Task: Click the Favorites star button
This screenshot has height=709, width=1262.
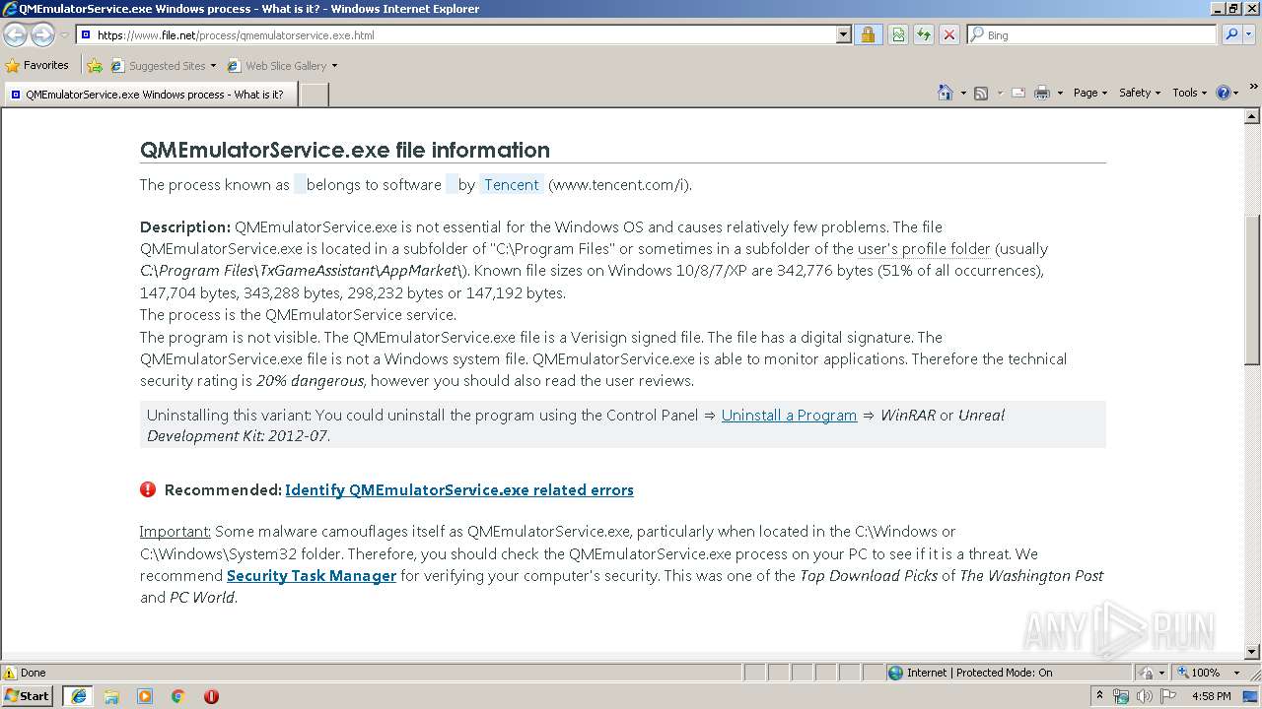Action: pos(37,65)
